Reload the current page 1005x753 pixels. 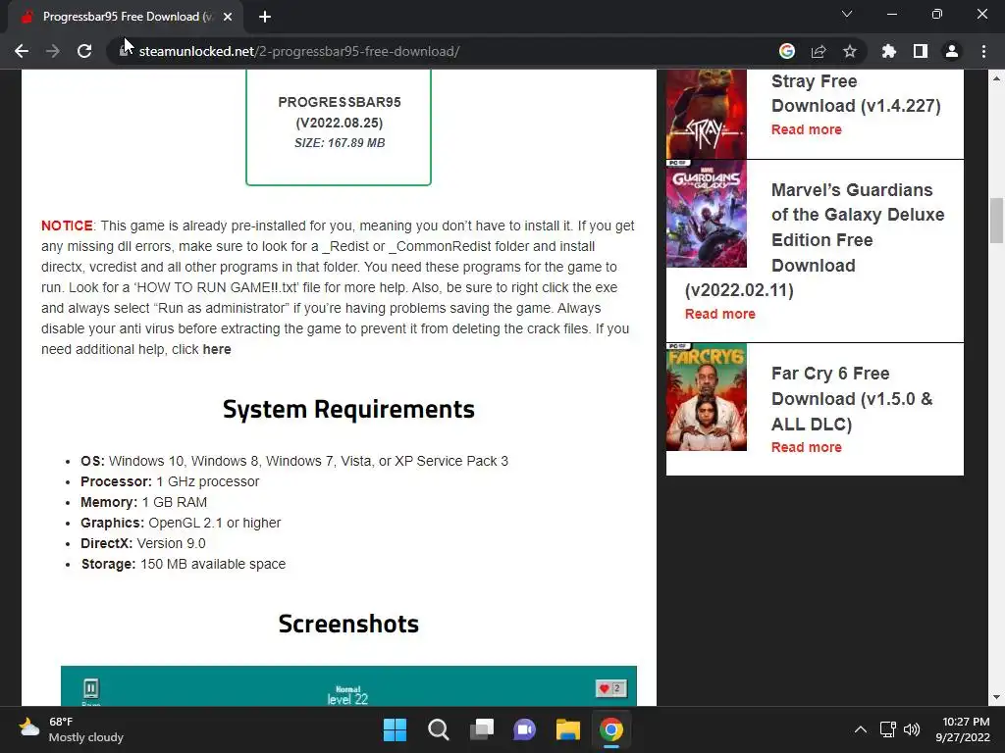pos(84,51)
